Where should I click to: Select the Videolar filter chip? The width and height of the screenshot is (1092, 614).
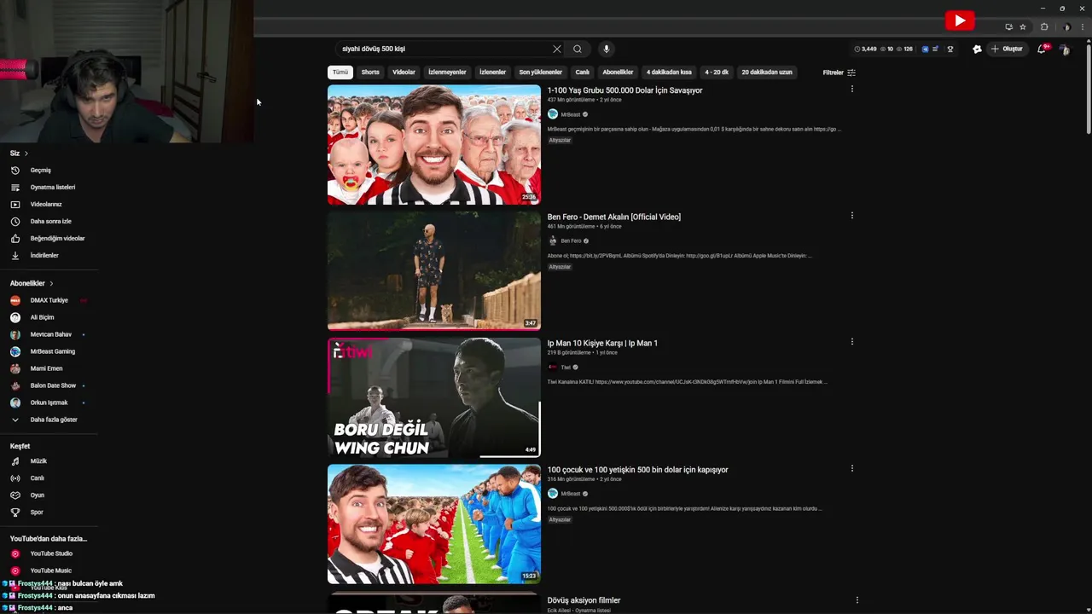[x=404, y=72]
